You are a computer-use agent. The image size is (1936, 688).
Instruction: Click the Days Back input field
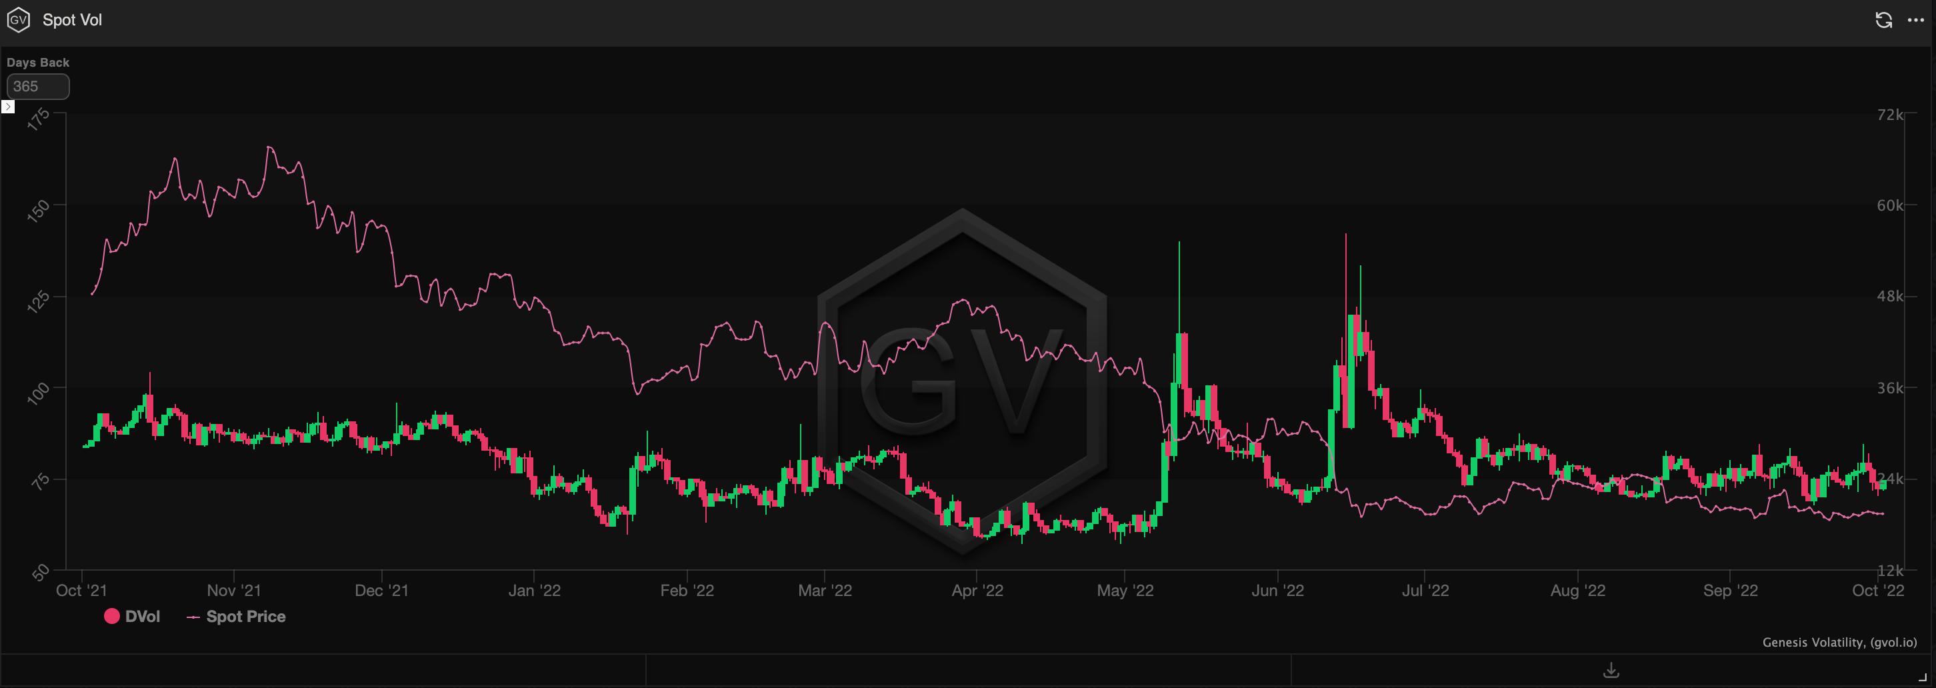point(37,87)
